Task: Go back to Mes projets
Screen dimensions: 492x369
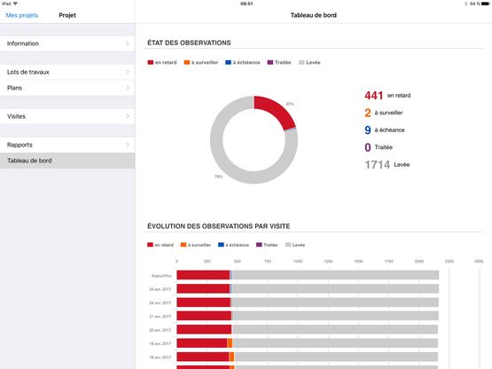Action: point(22,15)
